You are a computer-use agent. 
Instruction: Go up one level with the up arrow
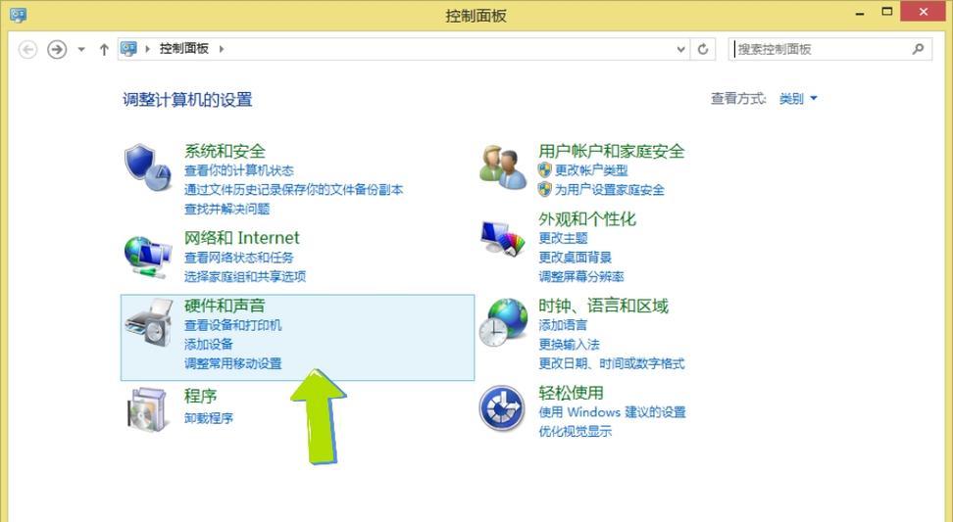pyautogui.click(x=104, y=49)
